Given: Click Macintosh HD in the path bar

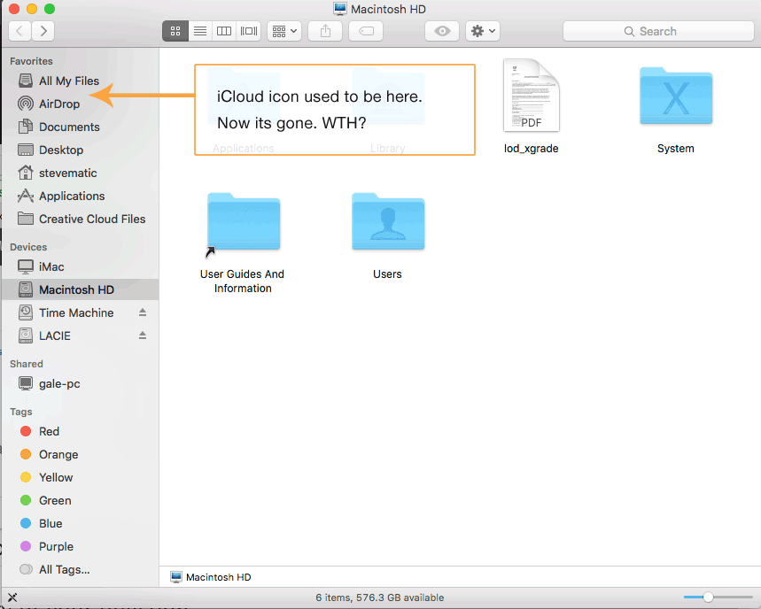Looking at the screenshot, I should [x=211, y=577].
